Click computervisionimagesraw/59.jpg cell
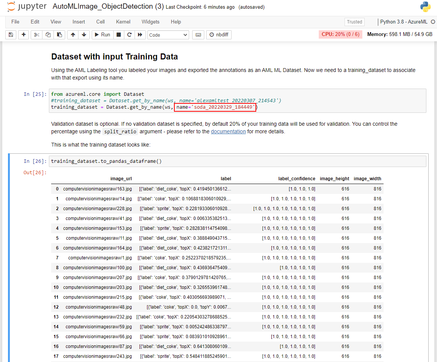 [99, 327]
